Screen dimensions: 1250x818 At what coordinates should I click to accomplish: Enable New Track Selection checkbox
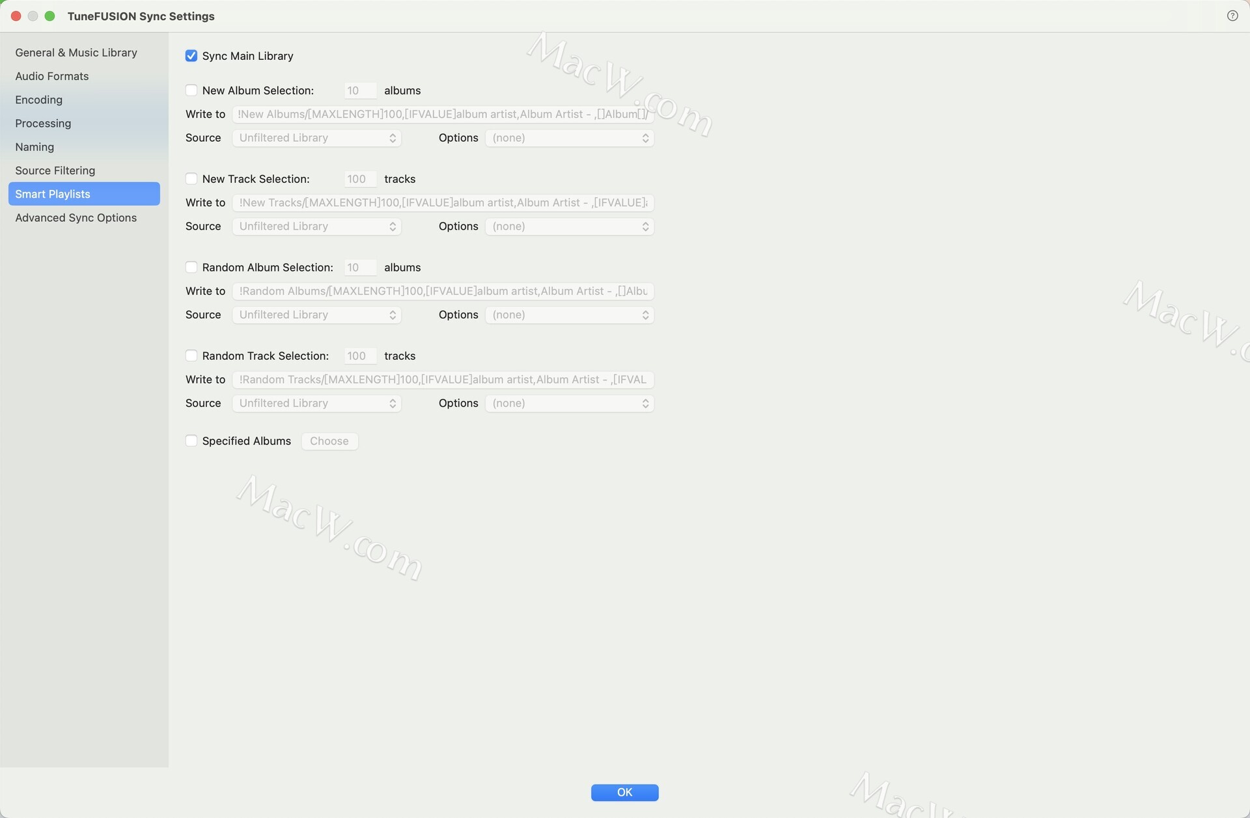click(x=191, y=179)
